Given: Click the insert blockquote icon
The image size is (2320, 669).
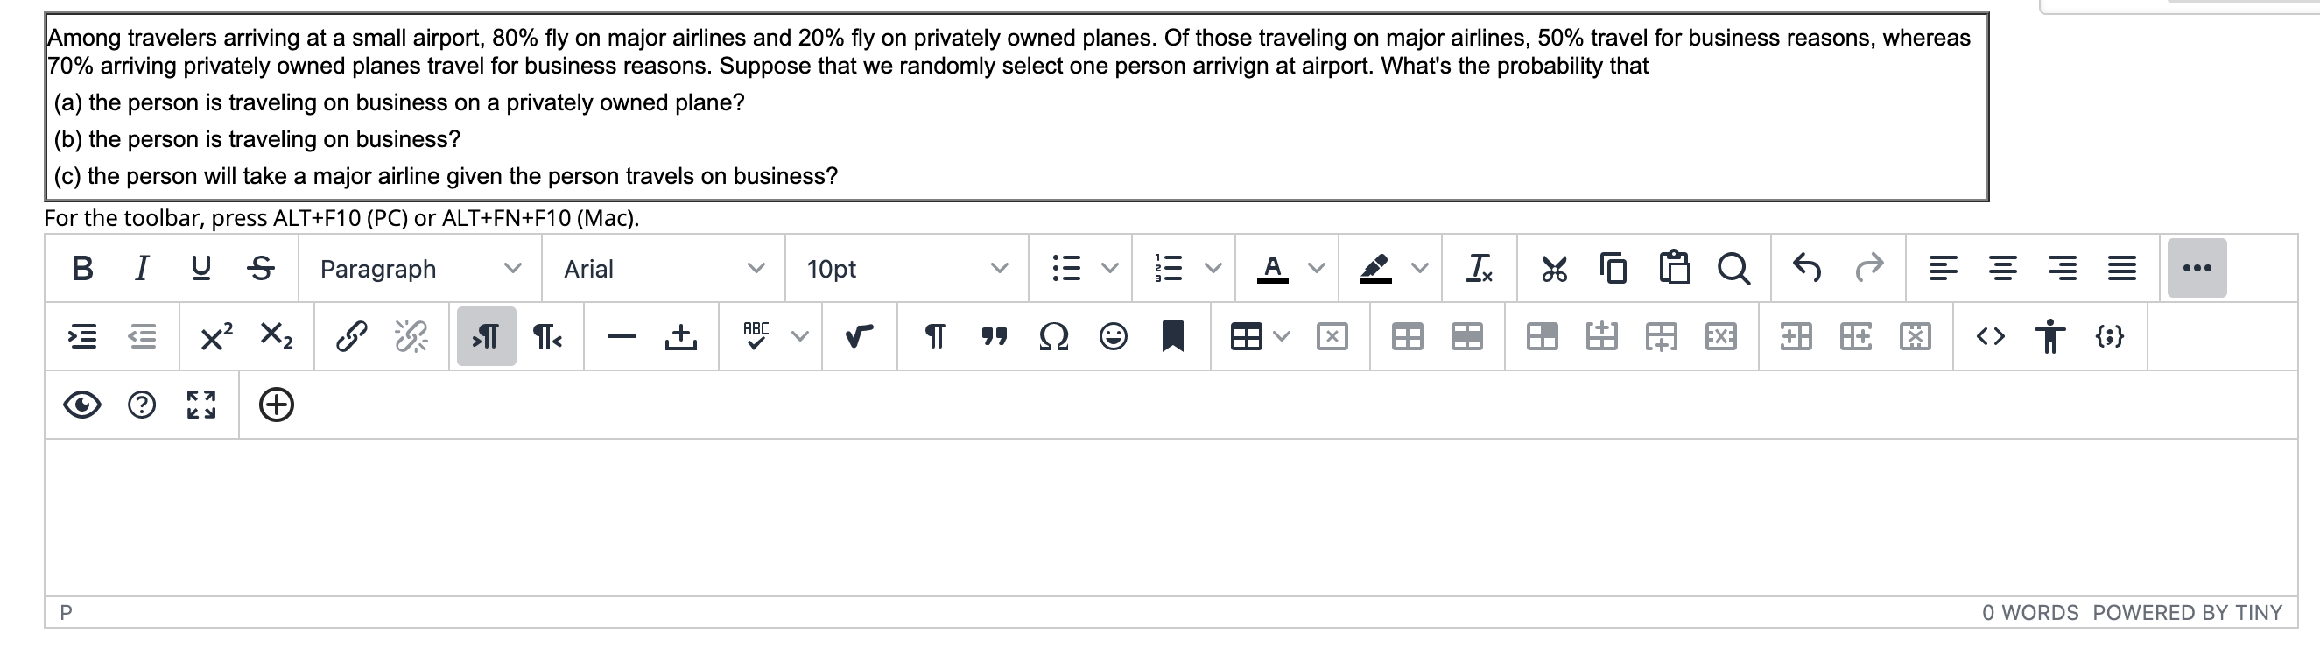Looking at the screenshot, I should [994, 337].
